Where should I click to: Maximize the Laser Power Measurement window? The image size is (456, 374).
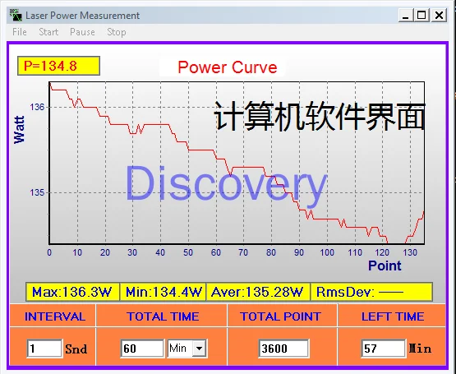pos(422,15)
